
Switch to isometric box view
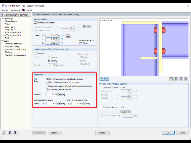tap(181, 79)
